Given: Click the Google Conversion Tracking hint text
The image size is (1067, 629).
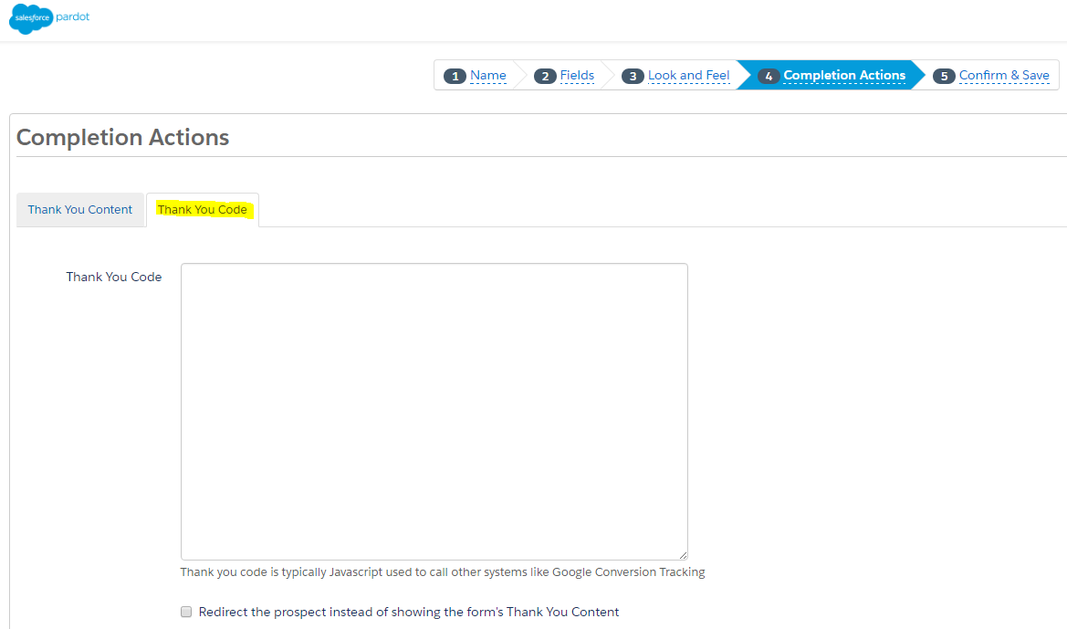Looking at the screenshot, I should click(443, 572).
